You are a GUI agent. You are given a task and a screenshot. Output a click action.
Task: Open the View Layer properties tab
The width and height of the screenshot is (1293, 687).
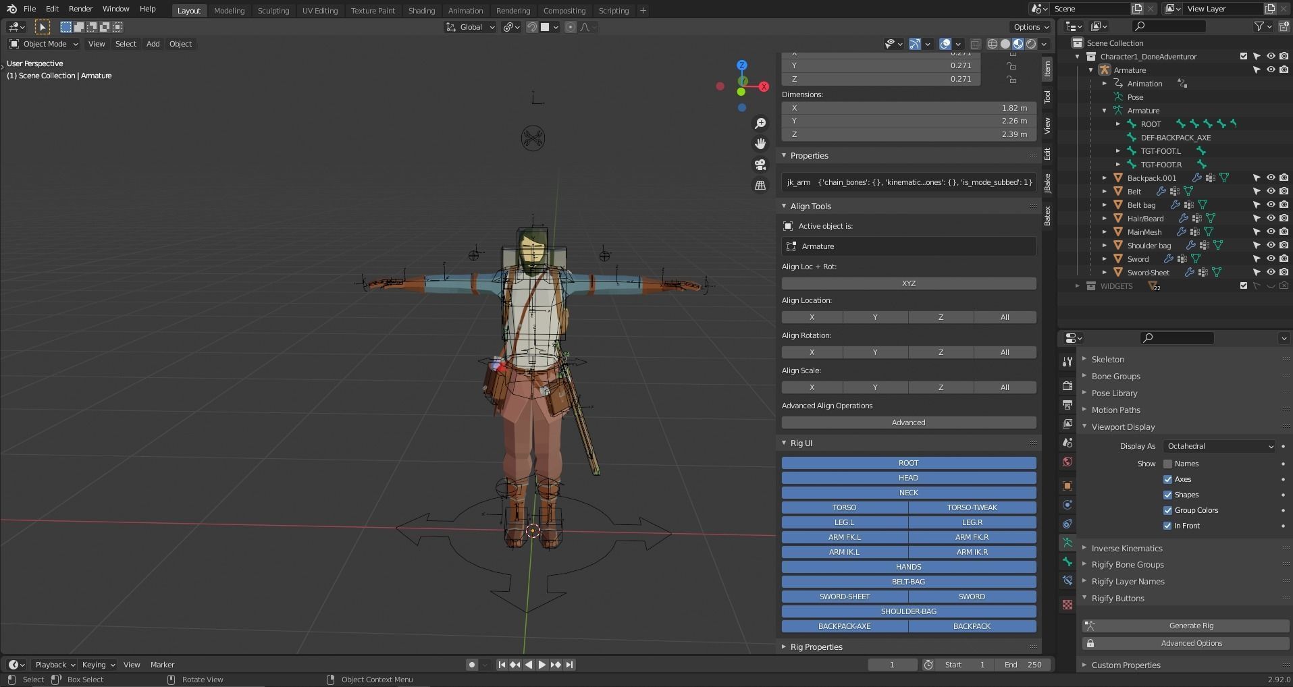coord(1067,424)
